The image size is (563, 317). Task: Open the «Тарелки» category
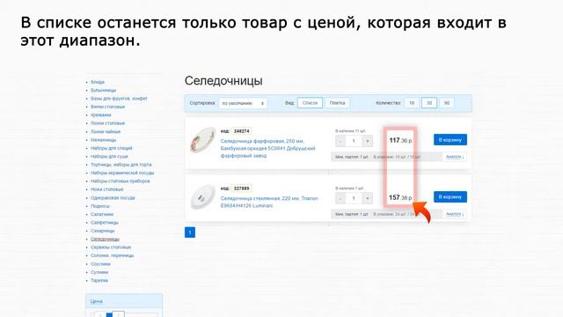(99, 280)
